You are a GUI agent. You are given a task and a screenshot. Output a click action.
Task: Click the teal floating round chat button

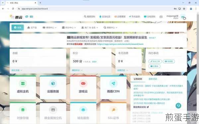[178, 105]
